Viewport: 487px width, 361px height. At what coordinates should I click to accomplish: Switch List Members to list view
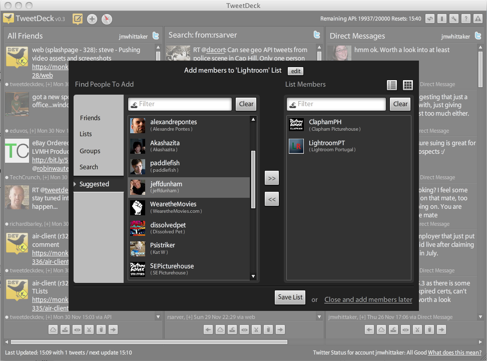point(392,85)
